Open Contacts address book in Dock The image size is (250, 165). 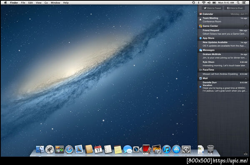click(x=89, y=149)
